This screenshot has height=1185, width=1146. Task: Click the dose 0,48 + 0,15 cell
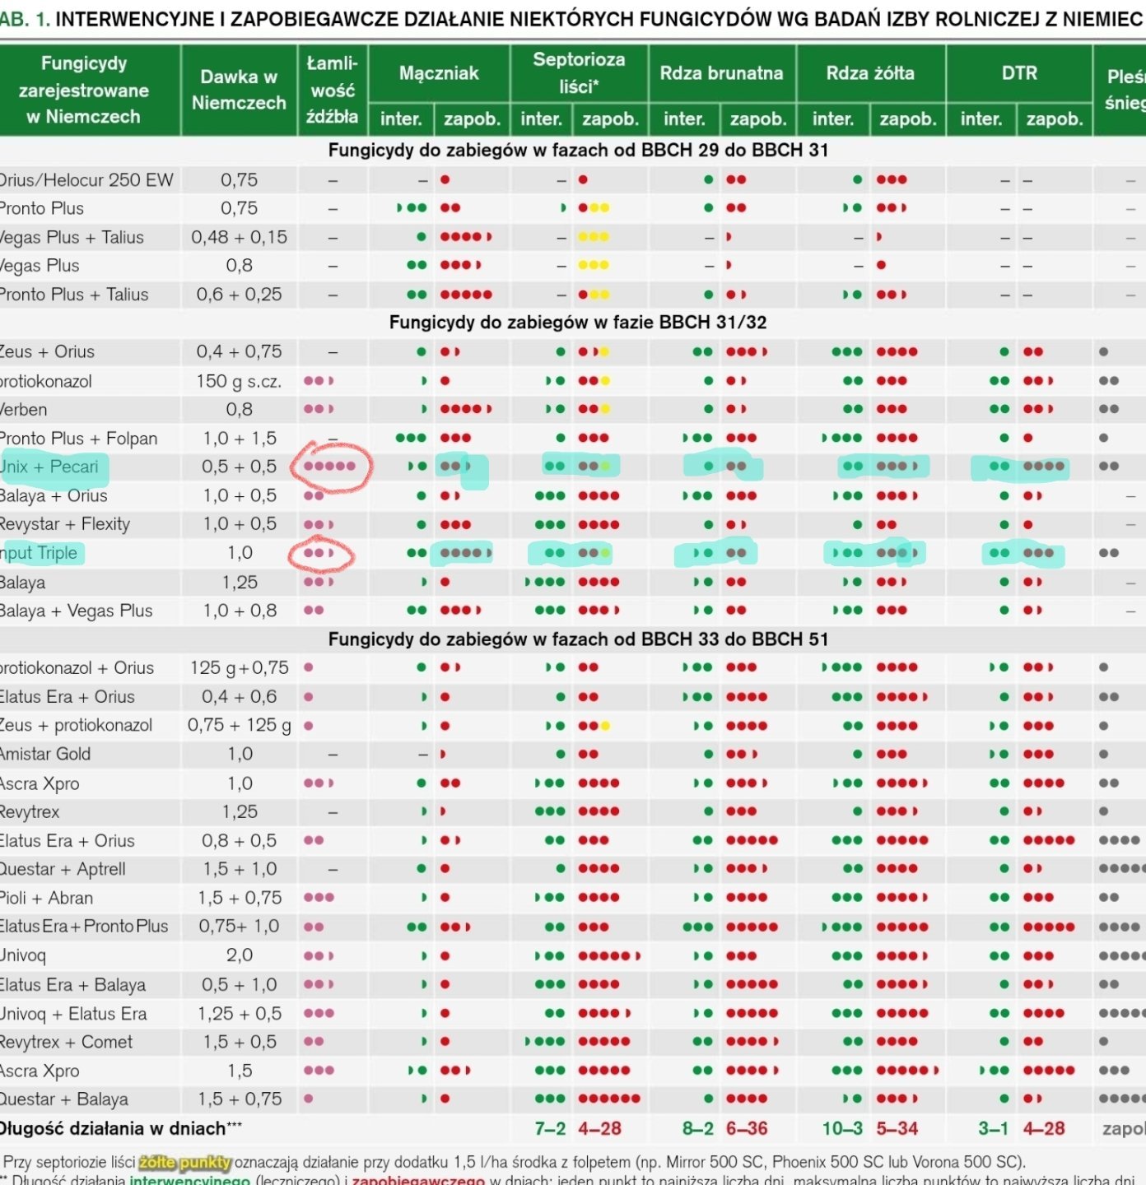coord(239,237)
